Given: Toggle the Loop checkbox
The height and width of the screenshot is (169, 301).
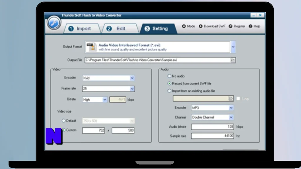Looking at the screenshot, I should click(238, 99).
